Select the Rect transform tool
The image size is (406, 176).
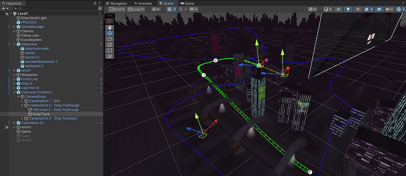[x=109, y=50]
